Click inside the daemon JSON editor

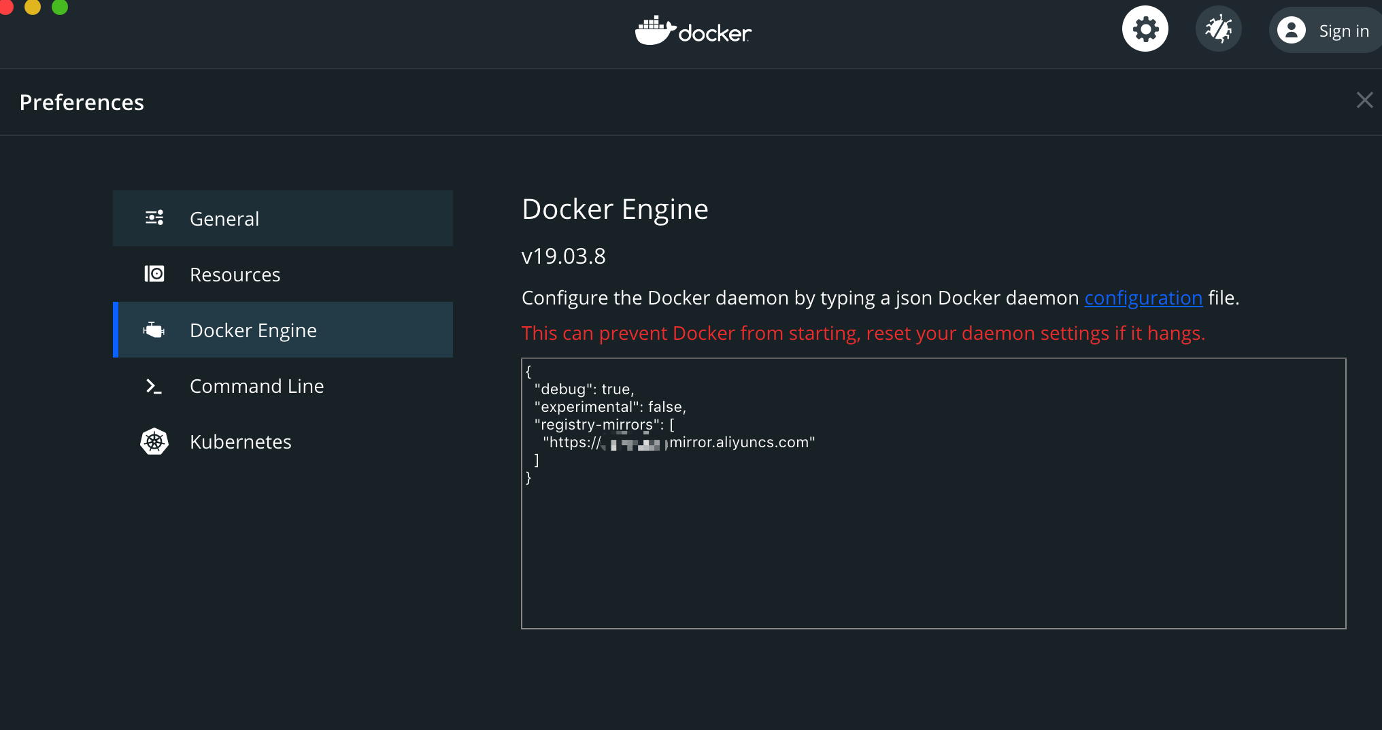click(934, 493)
